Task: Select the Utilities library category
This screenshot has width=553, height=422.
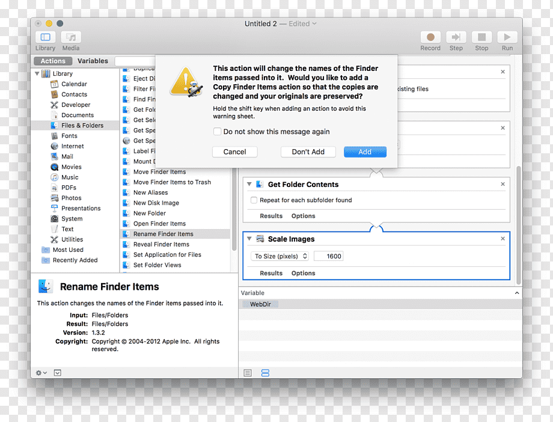Action: point(72,239)
